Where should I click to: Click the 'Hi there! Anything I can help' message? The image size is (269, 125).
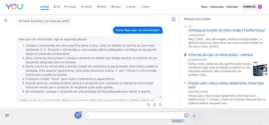(44, 21)
